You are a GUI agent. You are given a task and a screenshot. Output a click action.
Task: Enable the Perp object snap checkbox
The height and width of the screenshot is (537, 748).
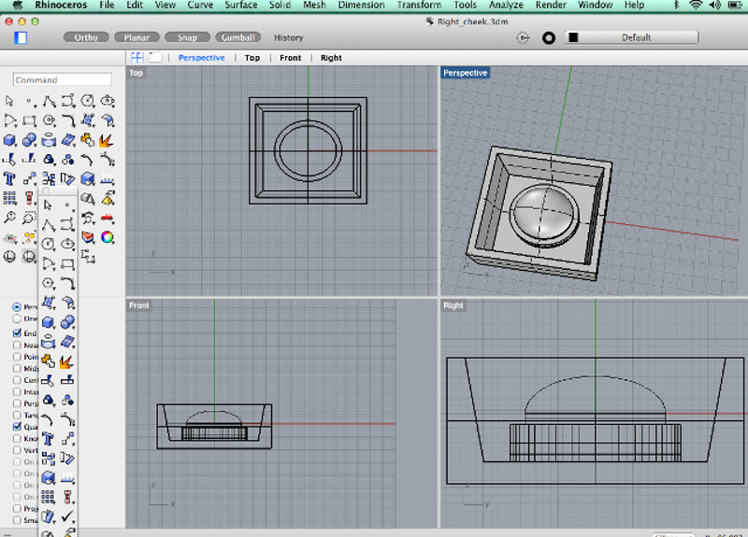[17, 403]
